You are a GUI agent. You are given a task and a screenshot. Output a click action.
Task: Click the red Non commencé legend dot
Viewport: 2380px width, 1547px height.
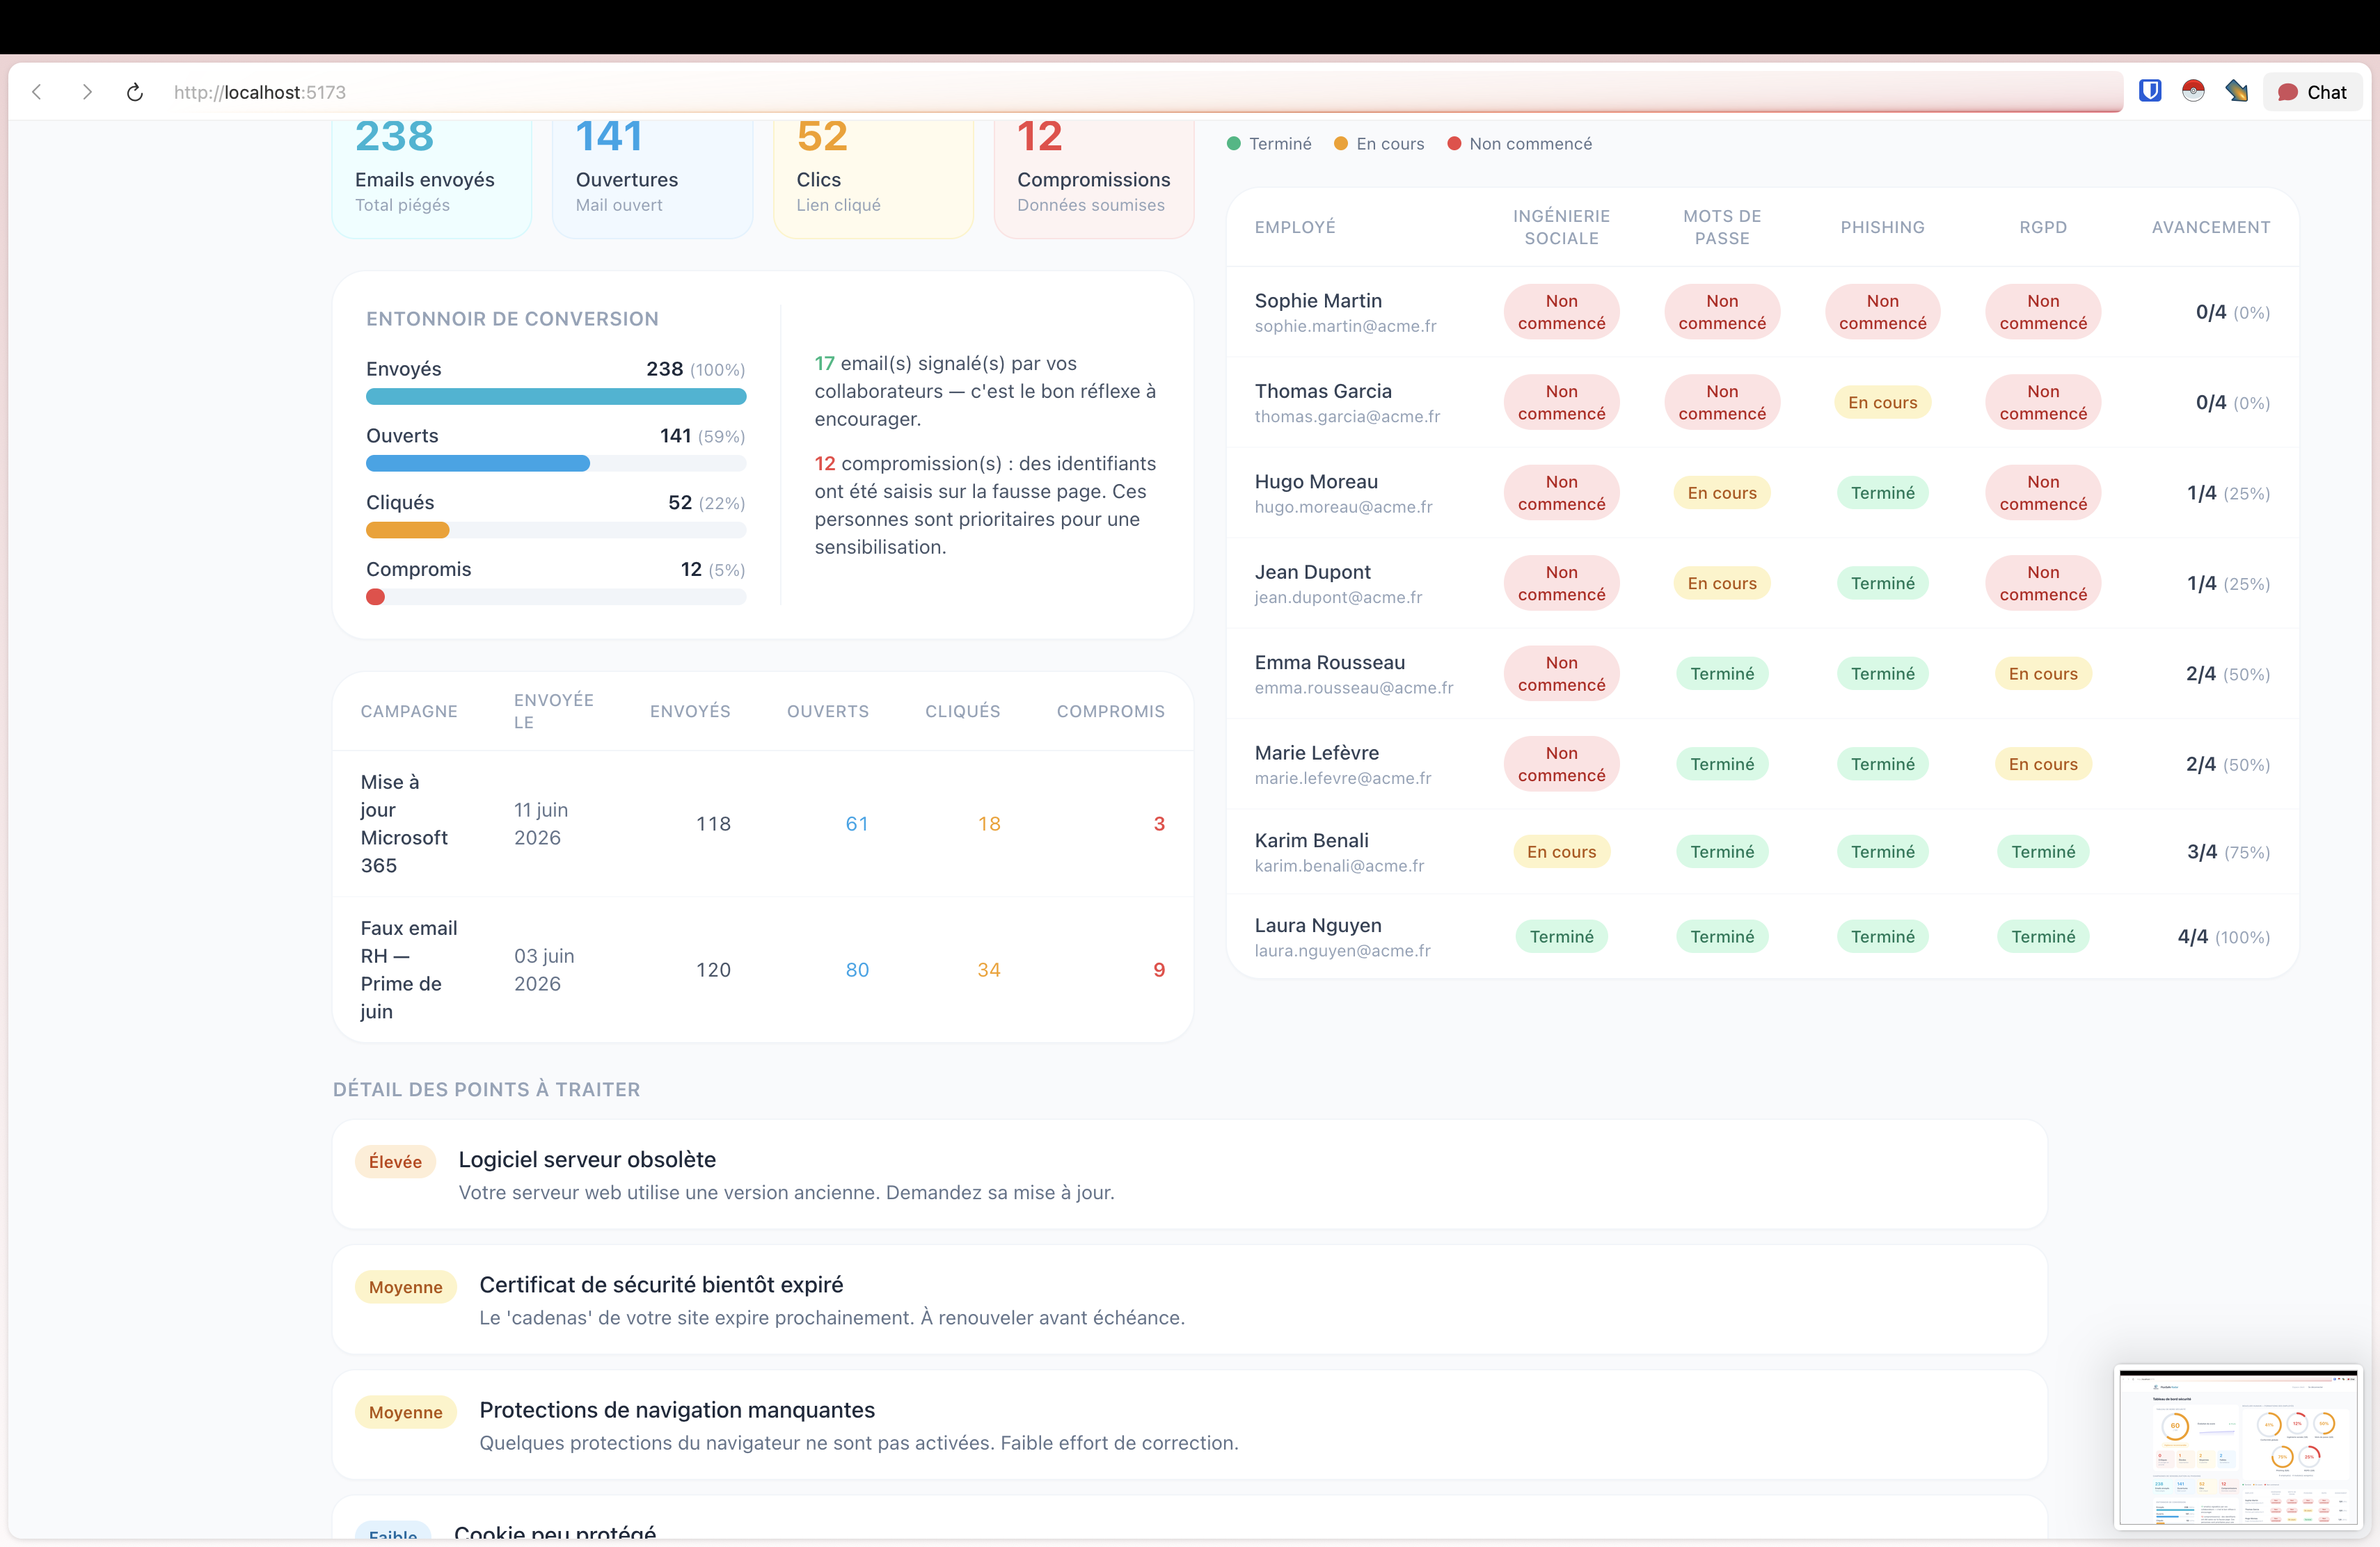tap(1454, 144)
